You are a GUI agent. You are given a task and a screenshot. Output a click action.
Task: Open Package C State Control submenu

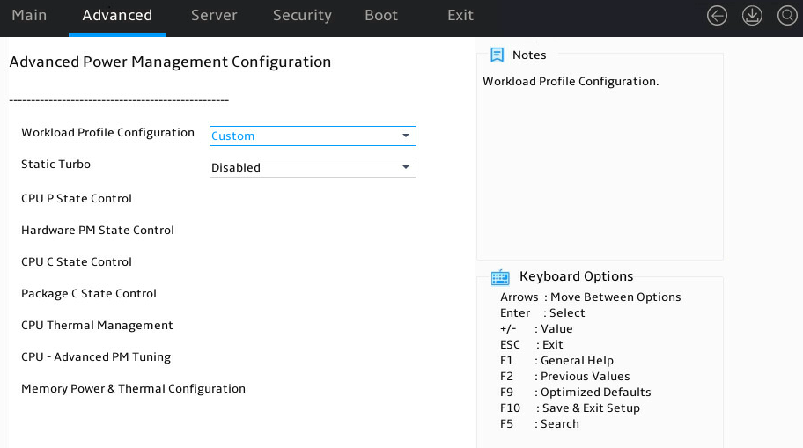coord(89,294)
